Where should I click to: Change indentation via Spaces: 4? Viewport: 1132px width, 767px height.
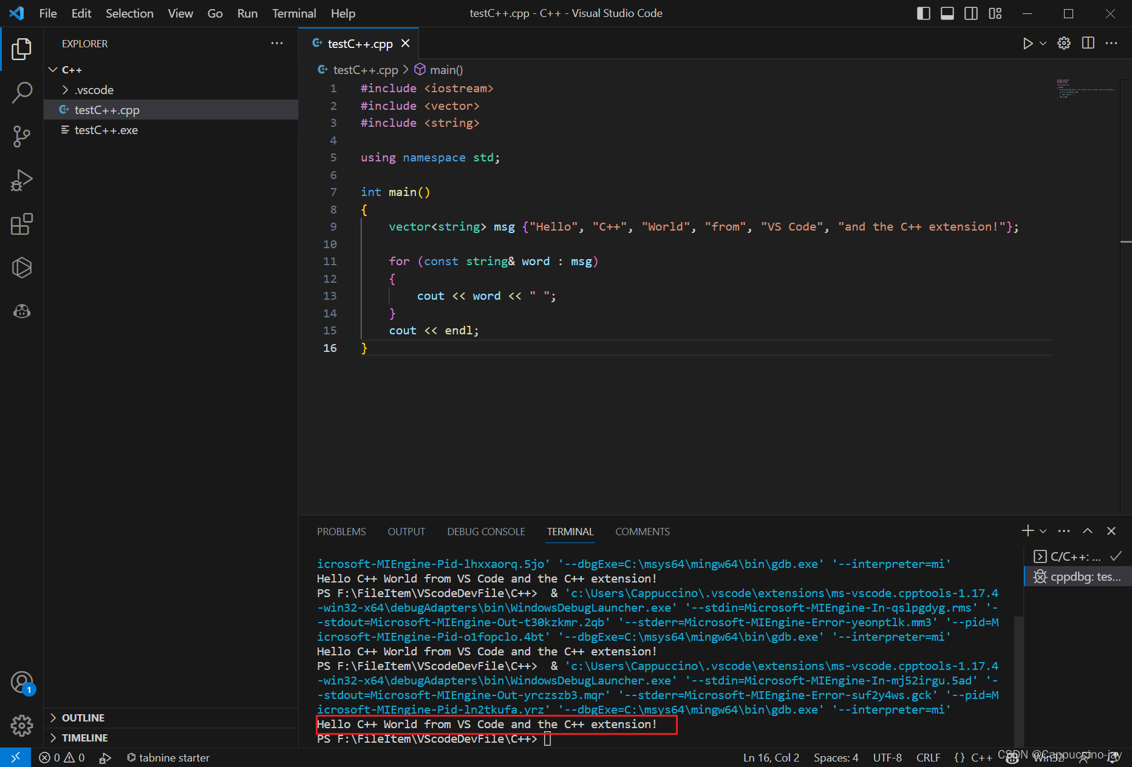(836, 757)
